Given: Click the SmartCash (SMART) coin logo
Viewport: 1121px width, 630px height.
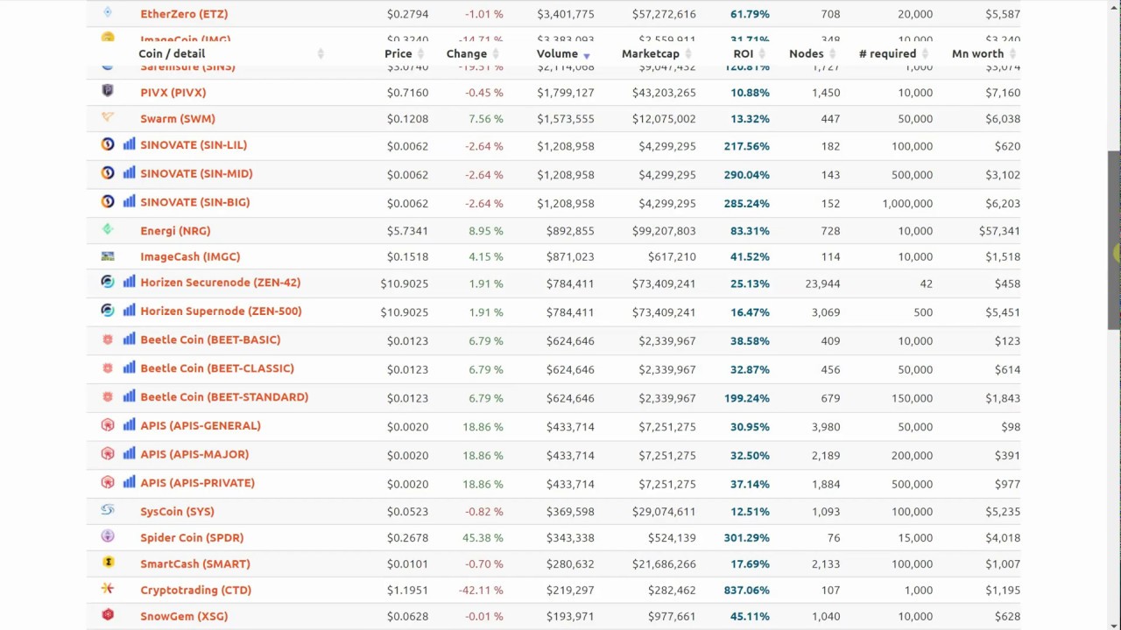Looking at the screenshot, I should point(108,562).
